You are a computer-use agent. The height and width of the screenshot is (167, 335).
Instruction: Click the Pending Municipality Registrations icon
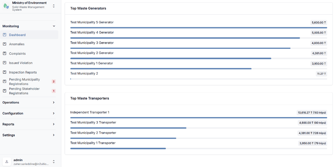5,82
